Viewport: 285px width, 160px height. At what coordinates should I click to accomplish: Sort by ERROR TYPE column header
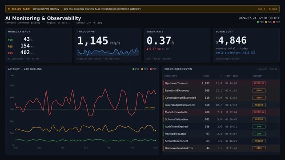(x=170, y=76)
